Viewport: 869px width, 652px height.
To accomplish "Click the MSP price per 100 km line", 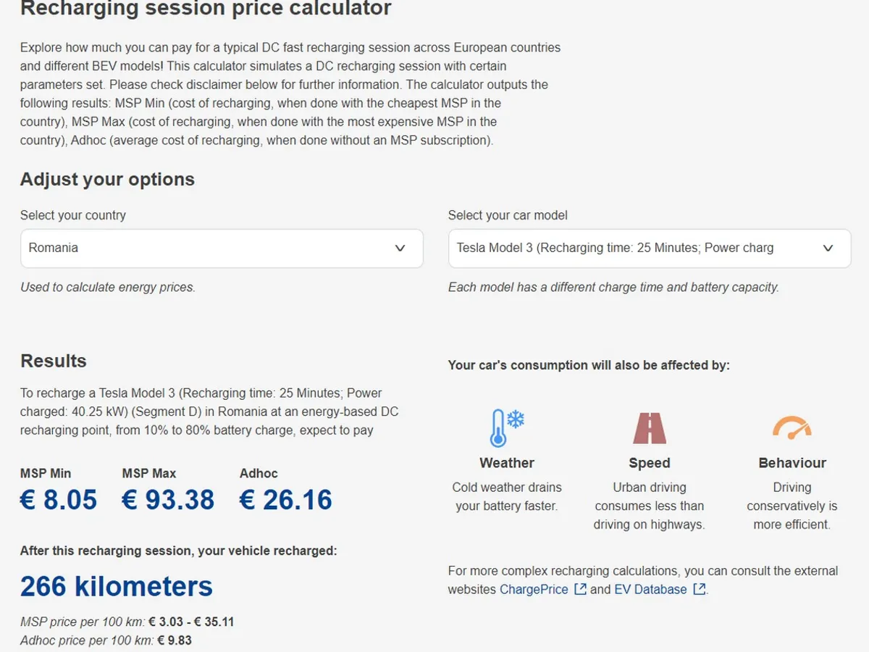I will (x=127, y=622).
